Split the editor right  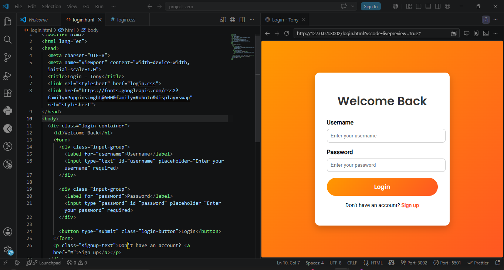tap(242, 20)
